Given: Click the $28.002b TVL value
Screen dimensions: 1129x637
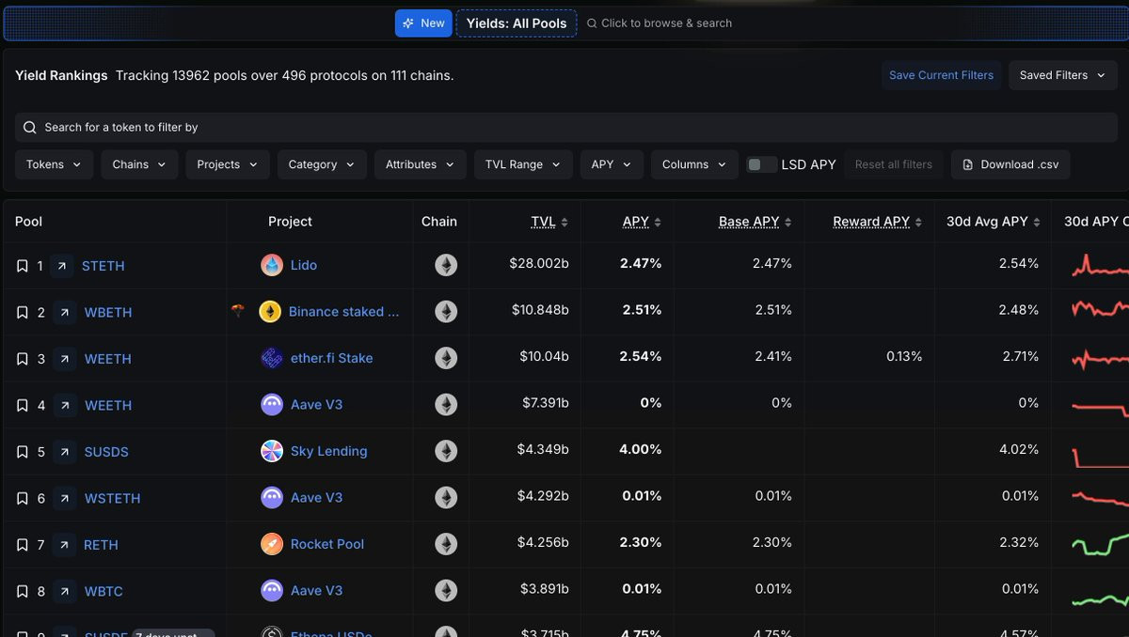Looking at the screenshot, I should pyautogui.click(x=539, y=264).
